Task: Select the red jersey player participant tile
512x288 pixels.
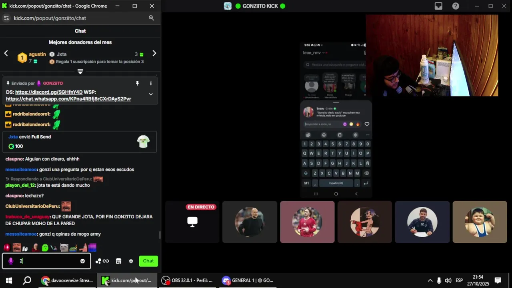Action: click(307, 222)
